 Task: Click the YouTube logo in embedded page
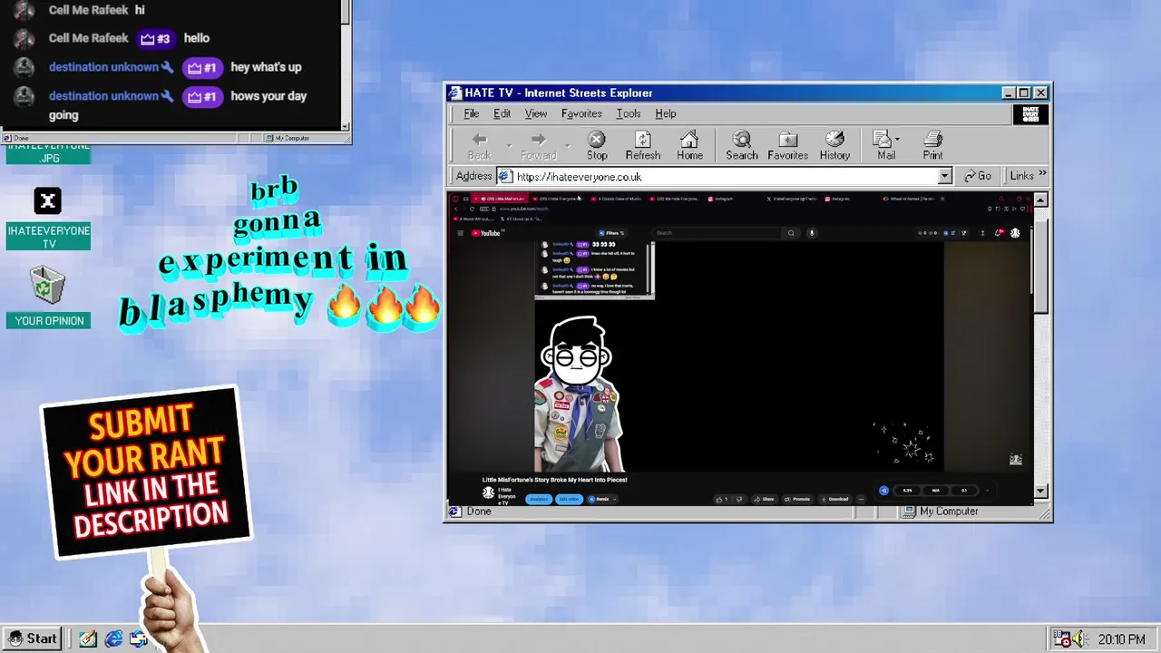[486, 233]
